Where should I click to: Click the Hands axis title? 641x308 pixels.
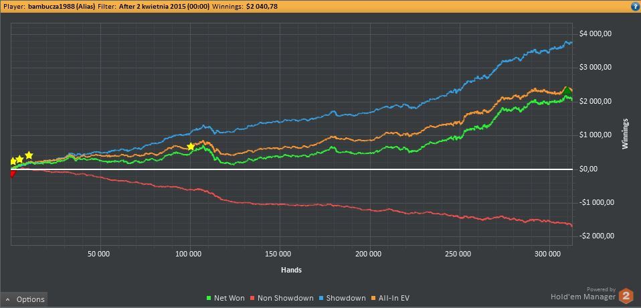point(292,270)
